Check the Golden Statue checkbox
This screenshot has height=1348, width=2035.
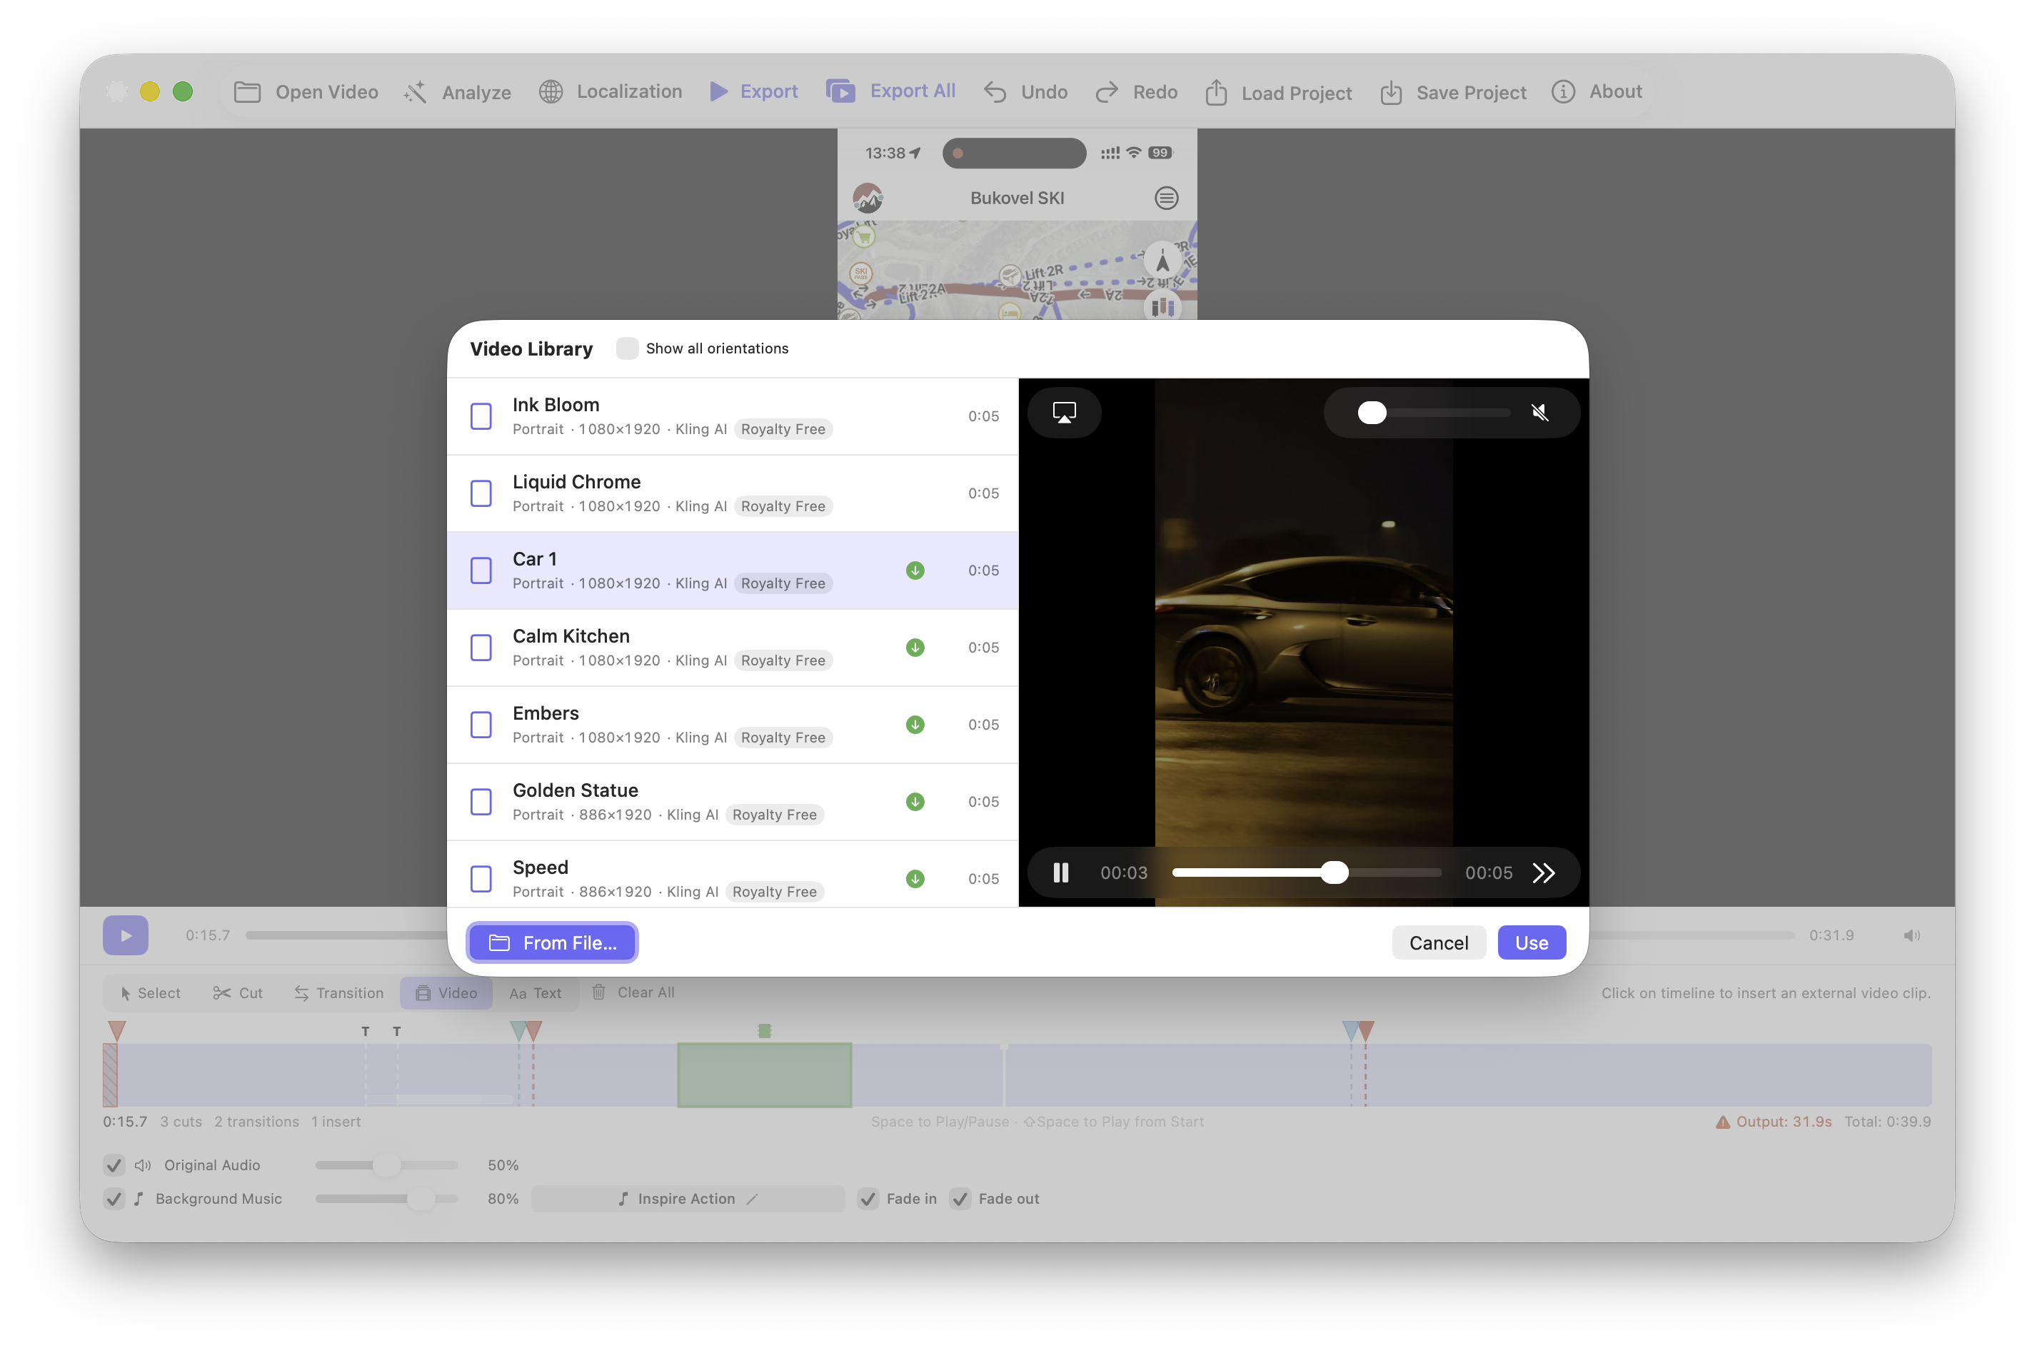point(481,801)
